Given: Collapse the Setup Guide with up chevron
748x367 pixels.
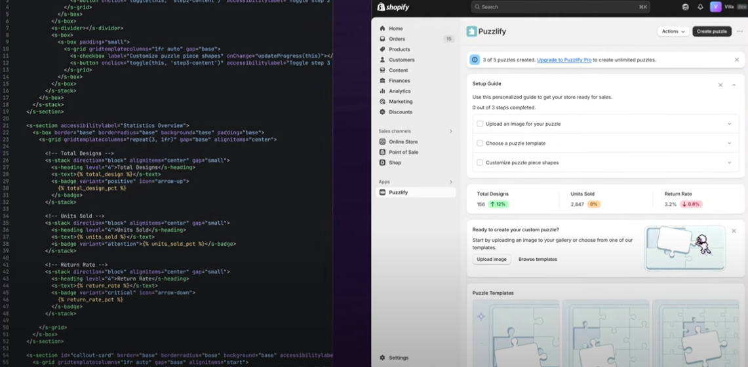Looking at the screenshot, I should (x=734, y=85).
